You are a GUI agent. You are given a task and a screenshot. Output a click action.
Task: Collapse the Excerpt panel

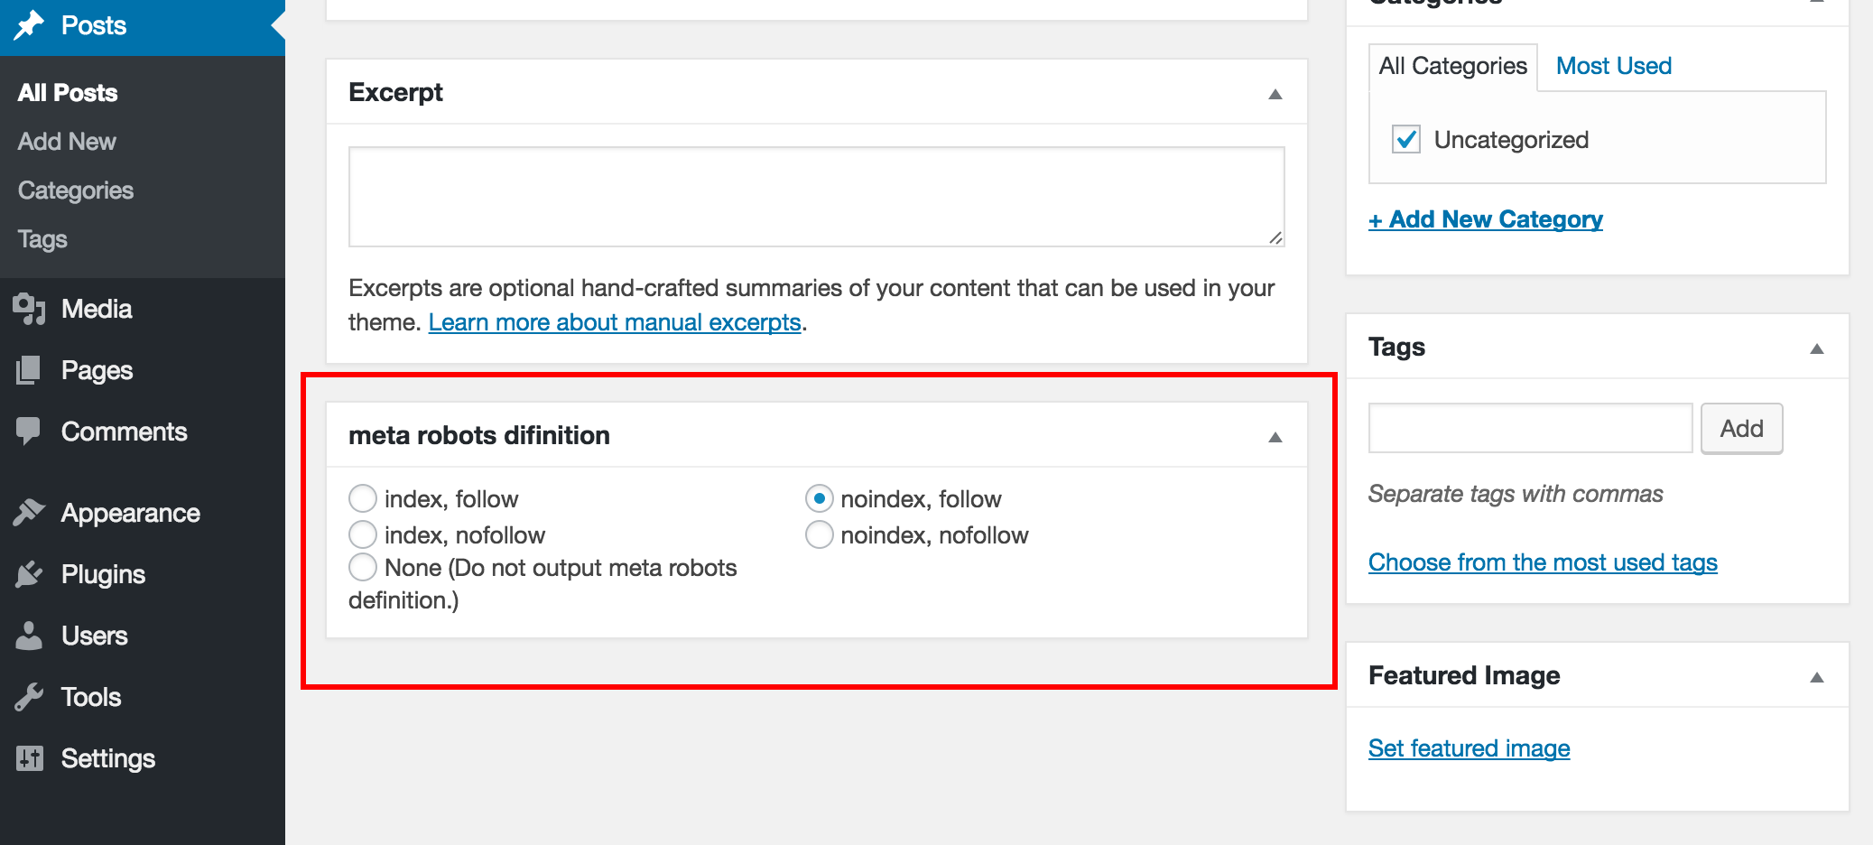point(1275,94)
